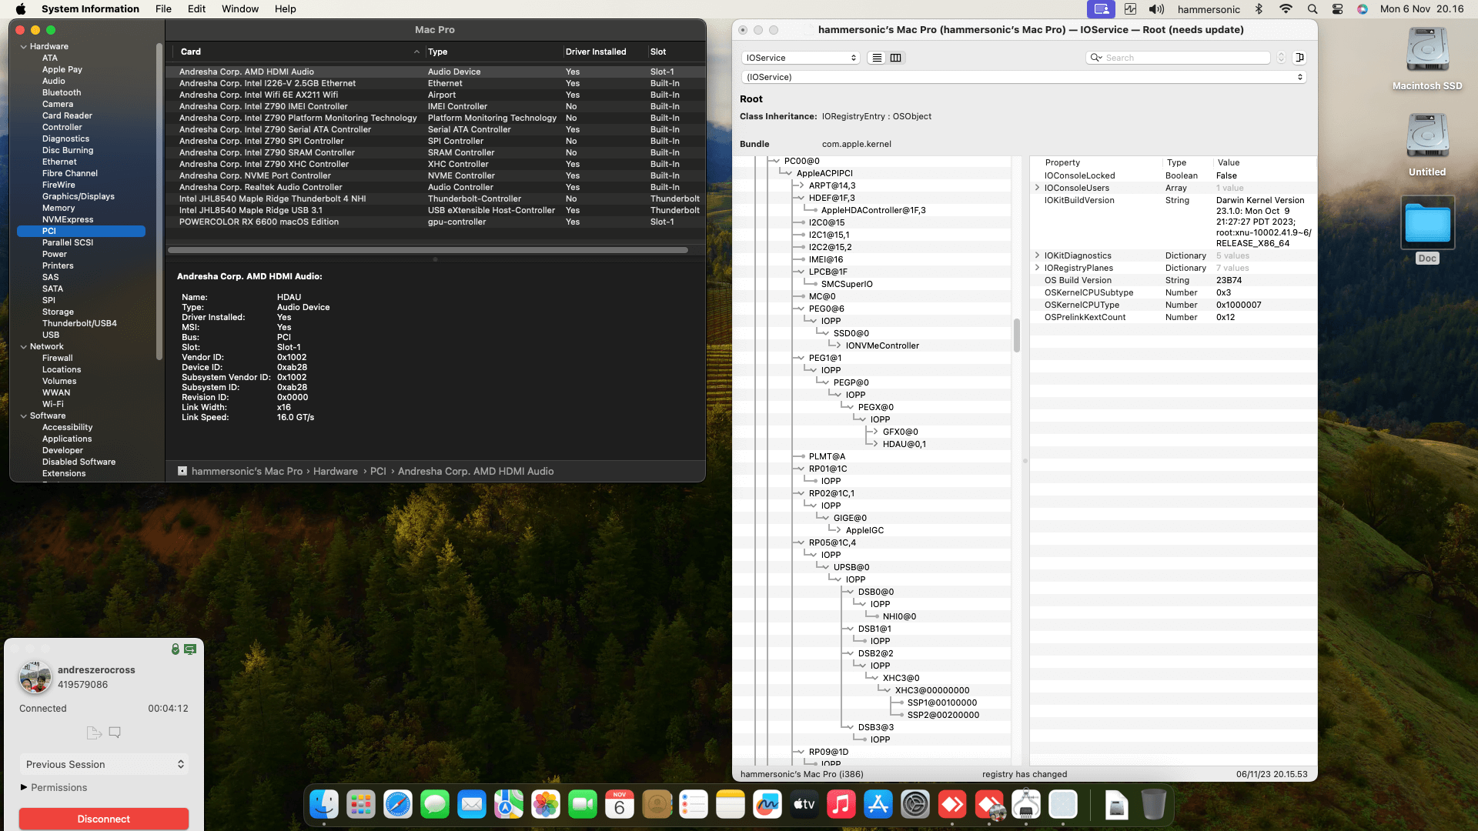Open Siri from the menu bar
Screen dimensions: 1478x831
click(1363, 9)
